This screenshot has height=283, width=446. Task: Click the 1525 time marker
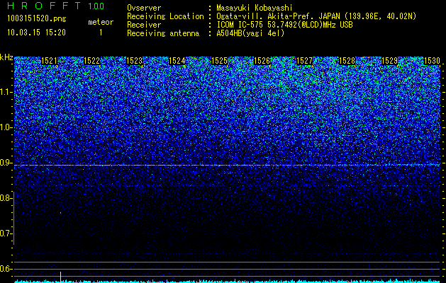(x=220, y=61)
